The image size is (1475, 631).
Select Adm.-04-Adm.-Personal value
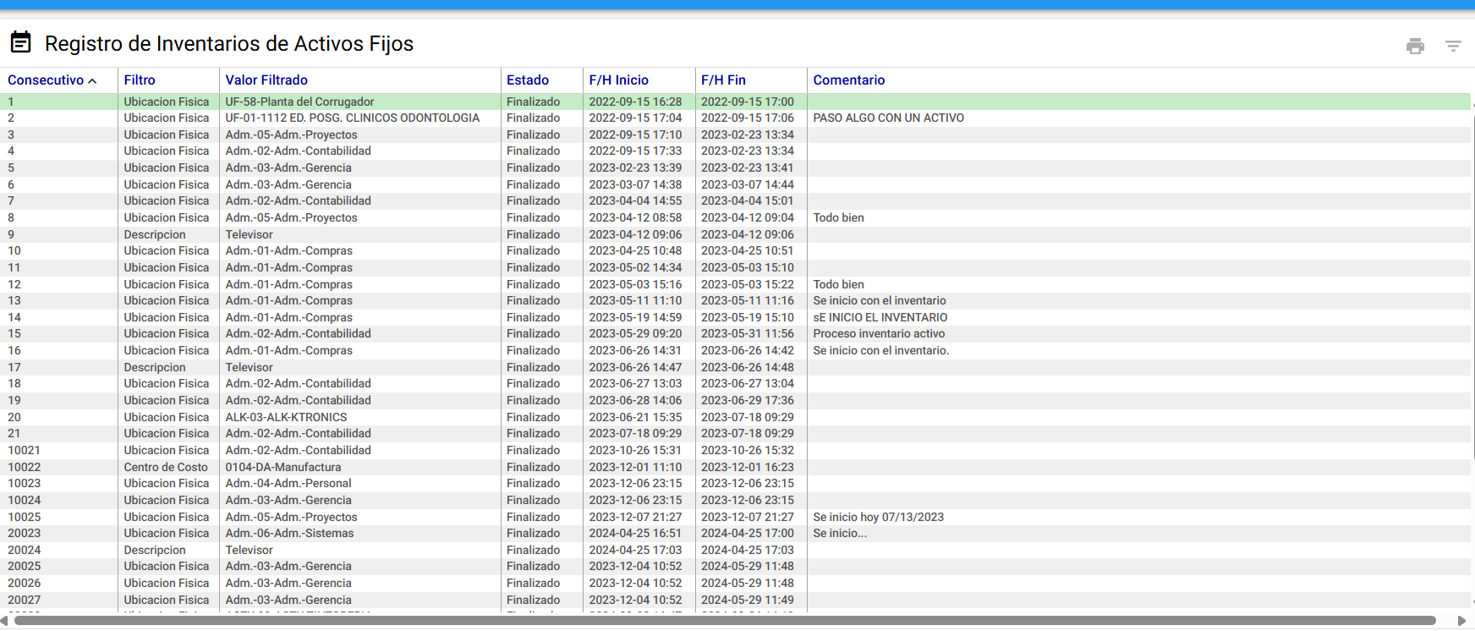pos(288,484)
